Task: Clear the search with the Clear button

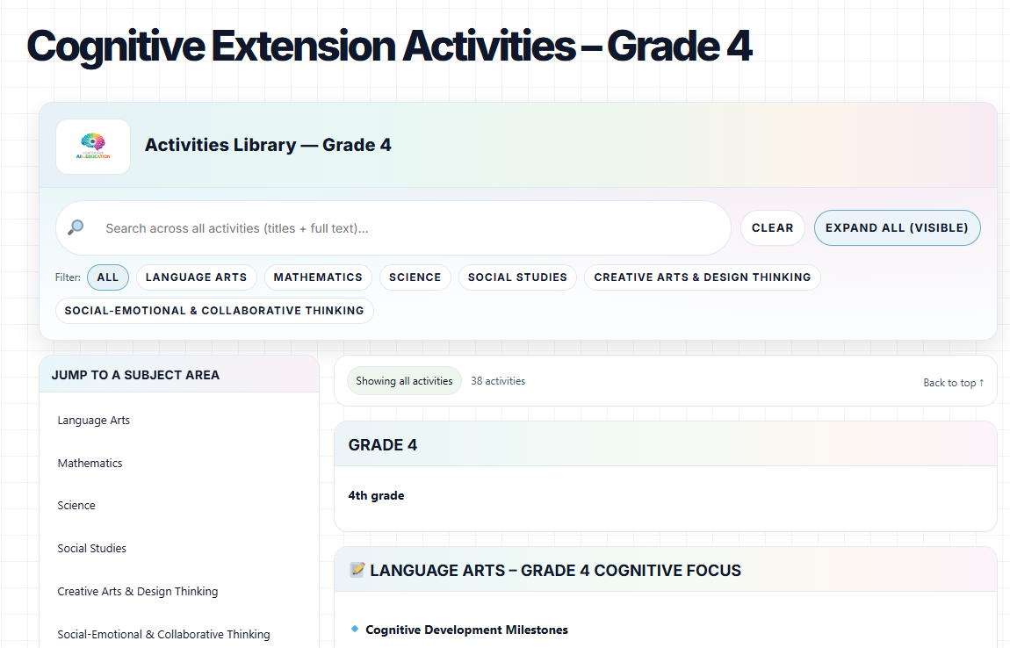Action: click(773, 227)
